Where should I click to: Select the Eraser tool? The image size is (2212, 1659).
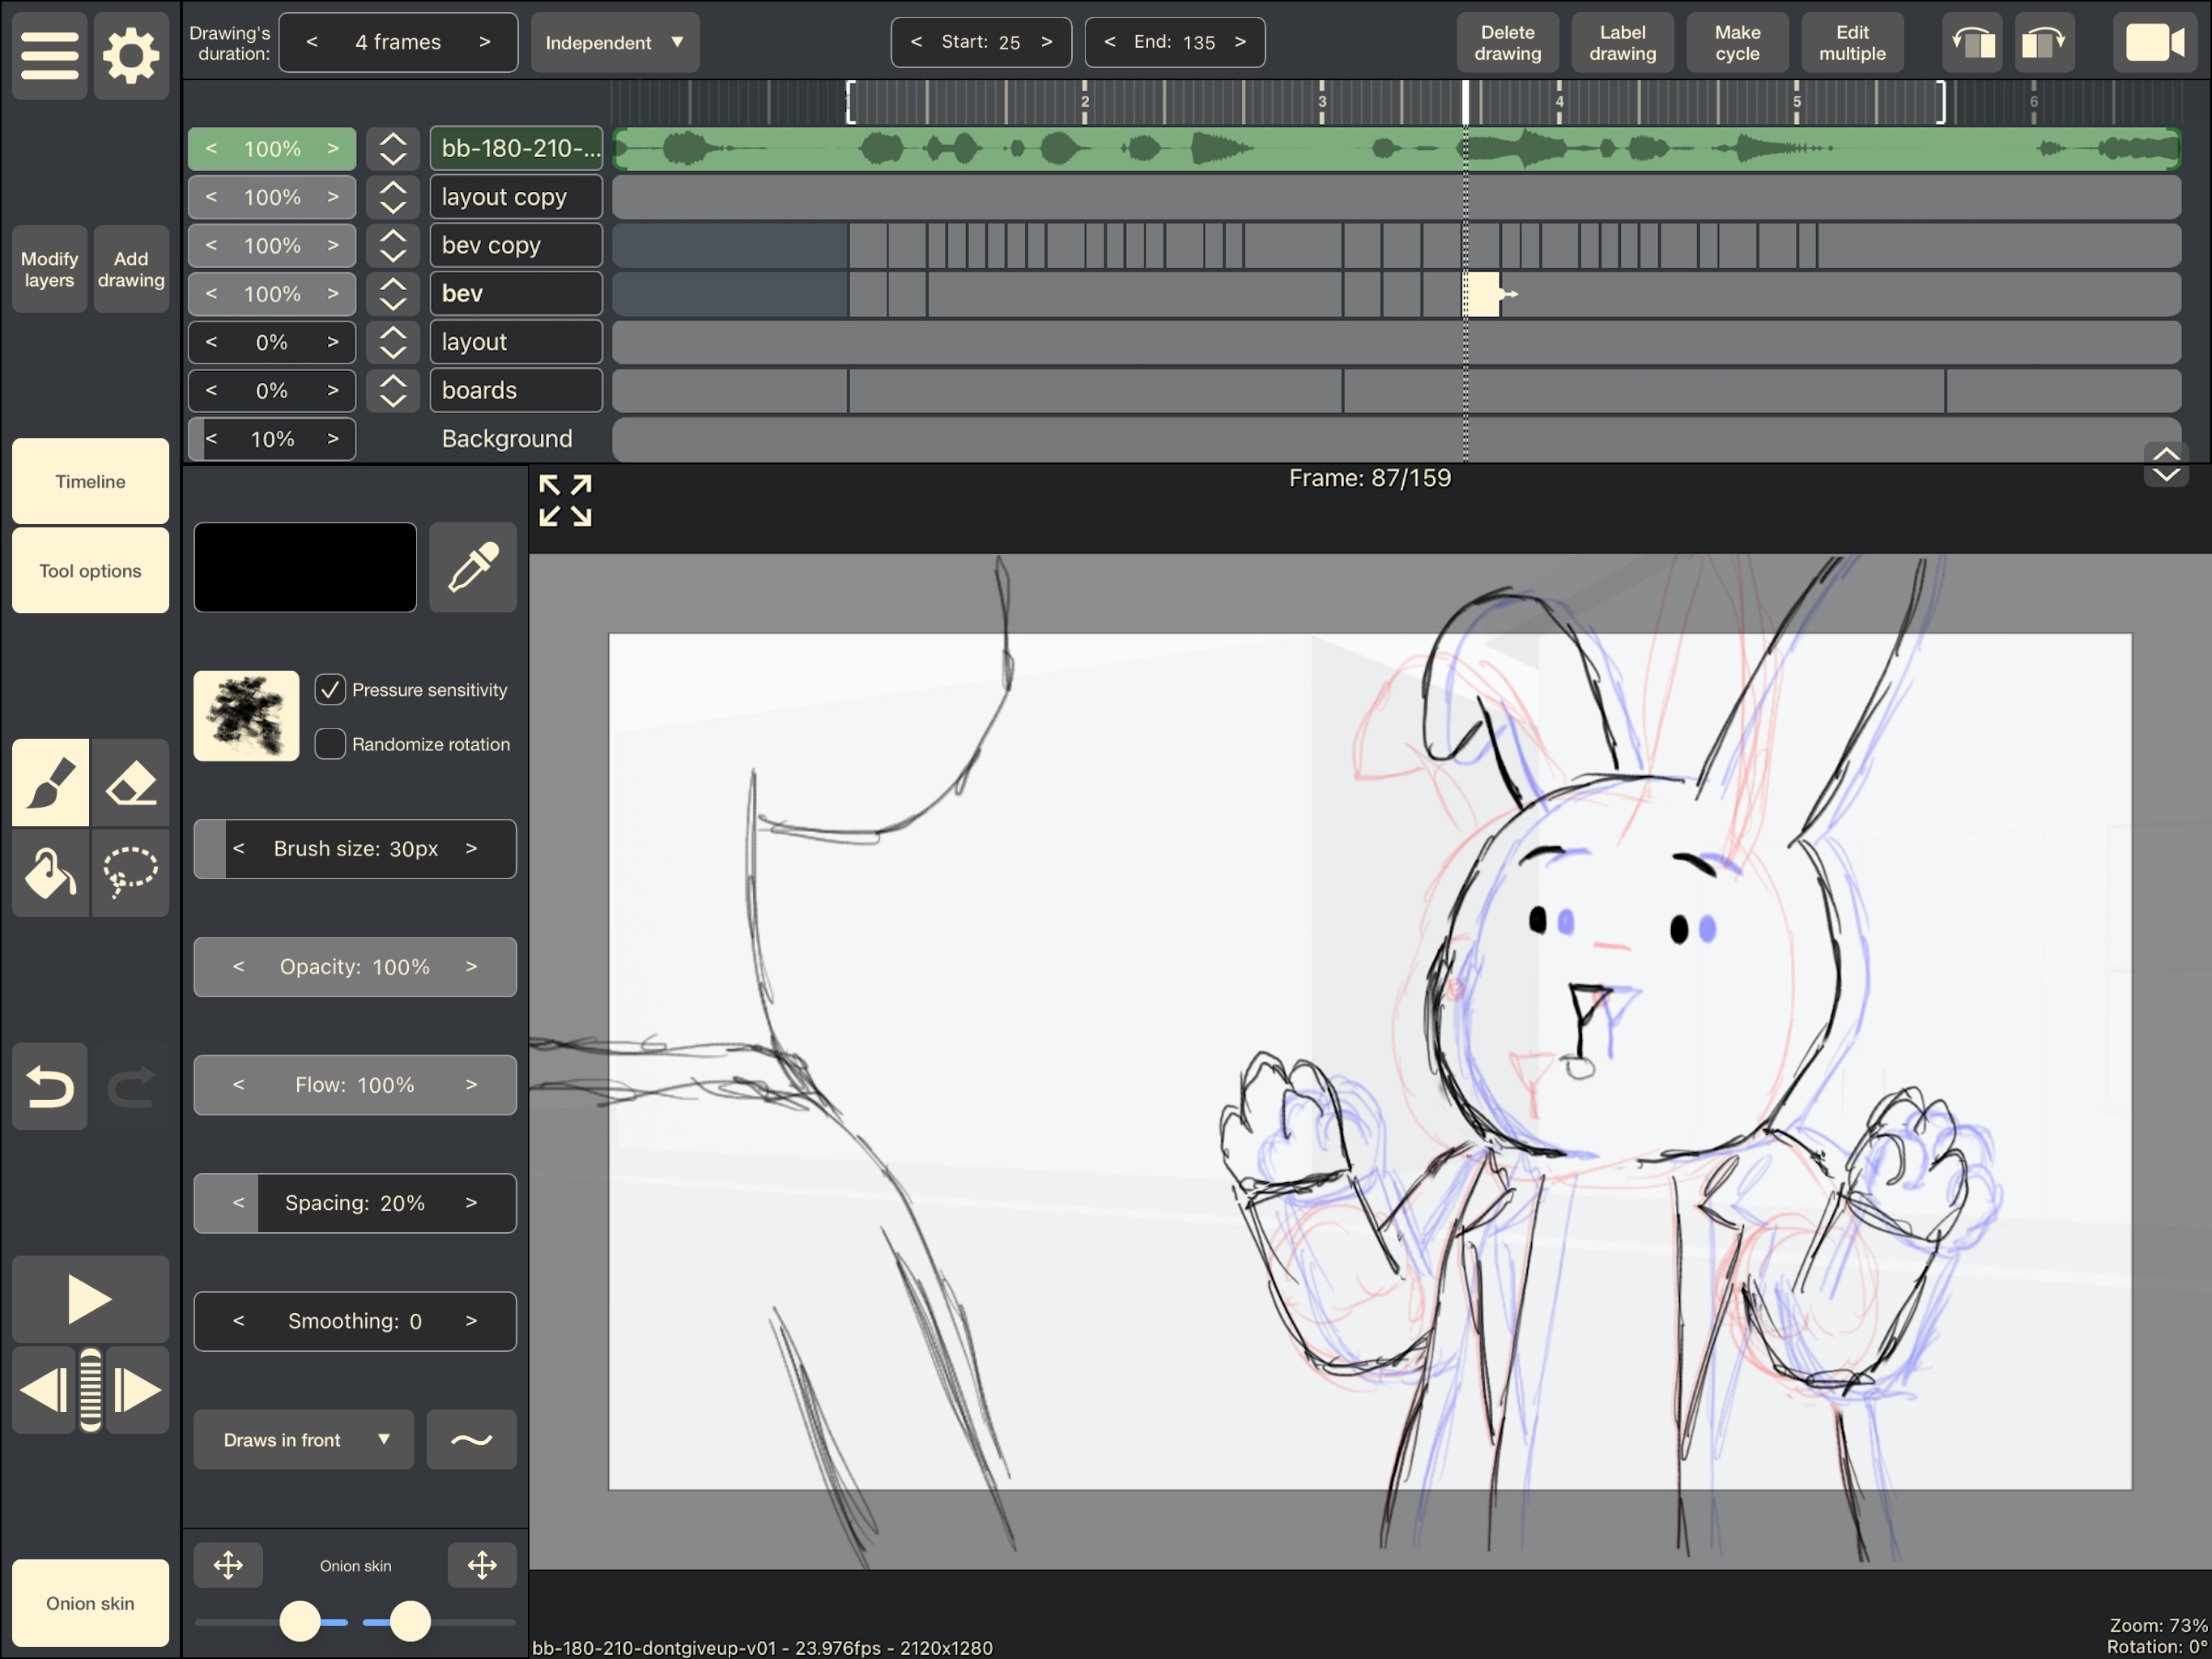[131, 783]
